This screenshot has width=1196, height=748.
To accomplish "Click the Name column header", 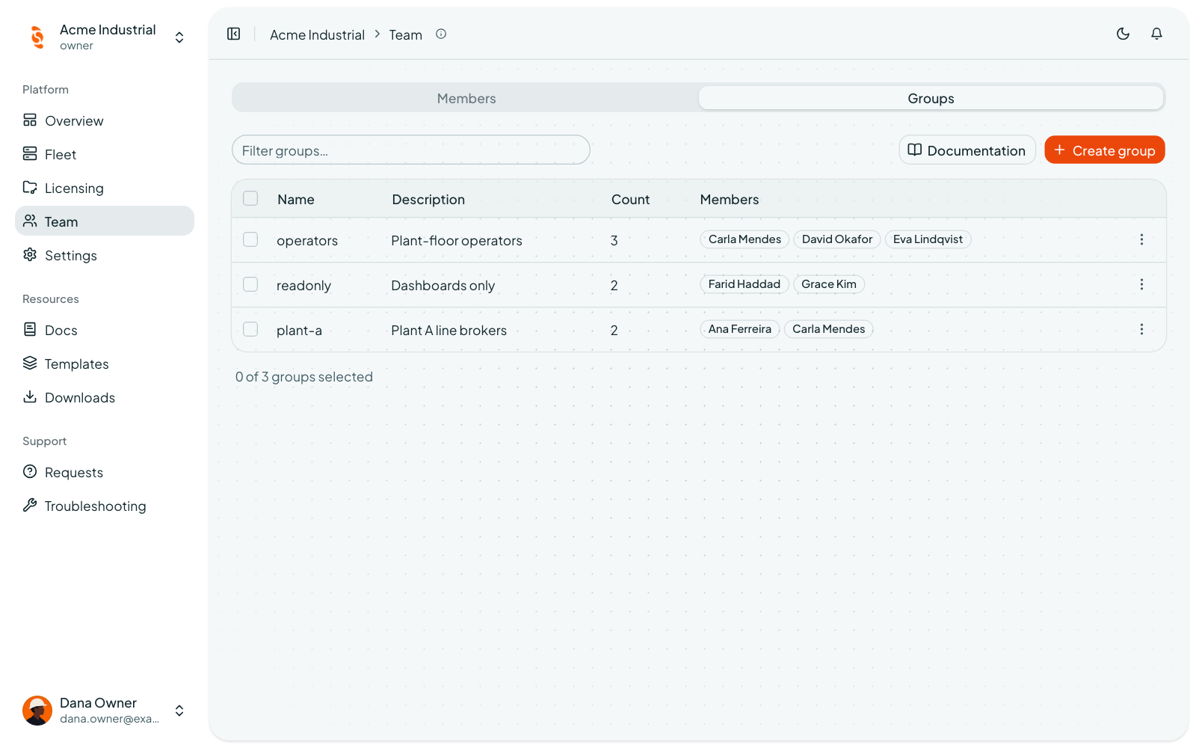I will coord(296,200).
